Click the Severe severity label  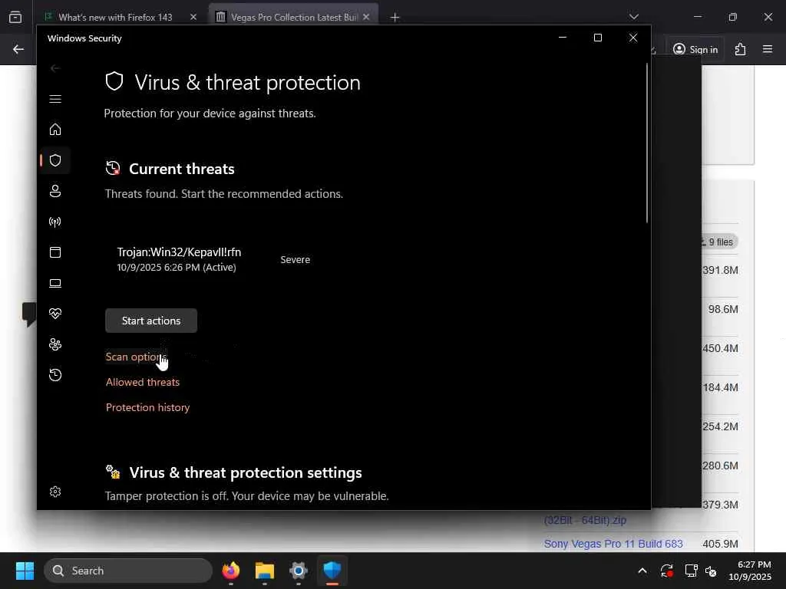296,259
